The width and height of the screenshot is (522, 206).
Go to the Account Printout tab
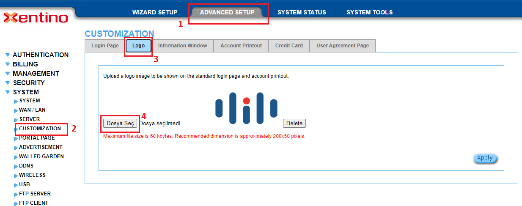tap(241, 46)
